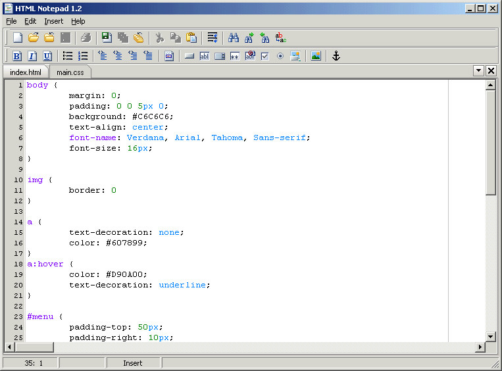Insert a hidden field icon with red mark
The width and height of the screenshot is (502, 371).
[250, 55]
